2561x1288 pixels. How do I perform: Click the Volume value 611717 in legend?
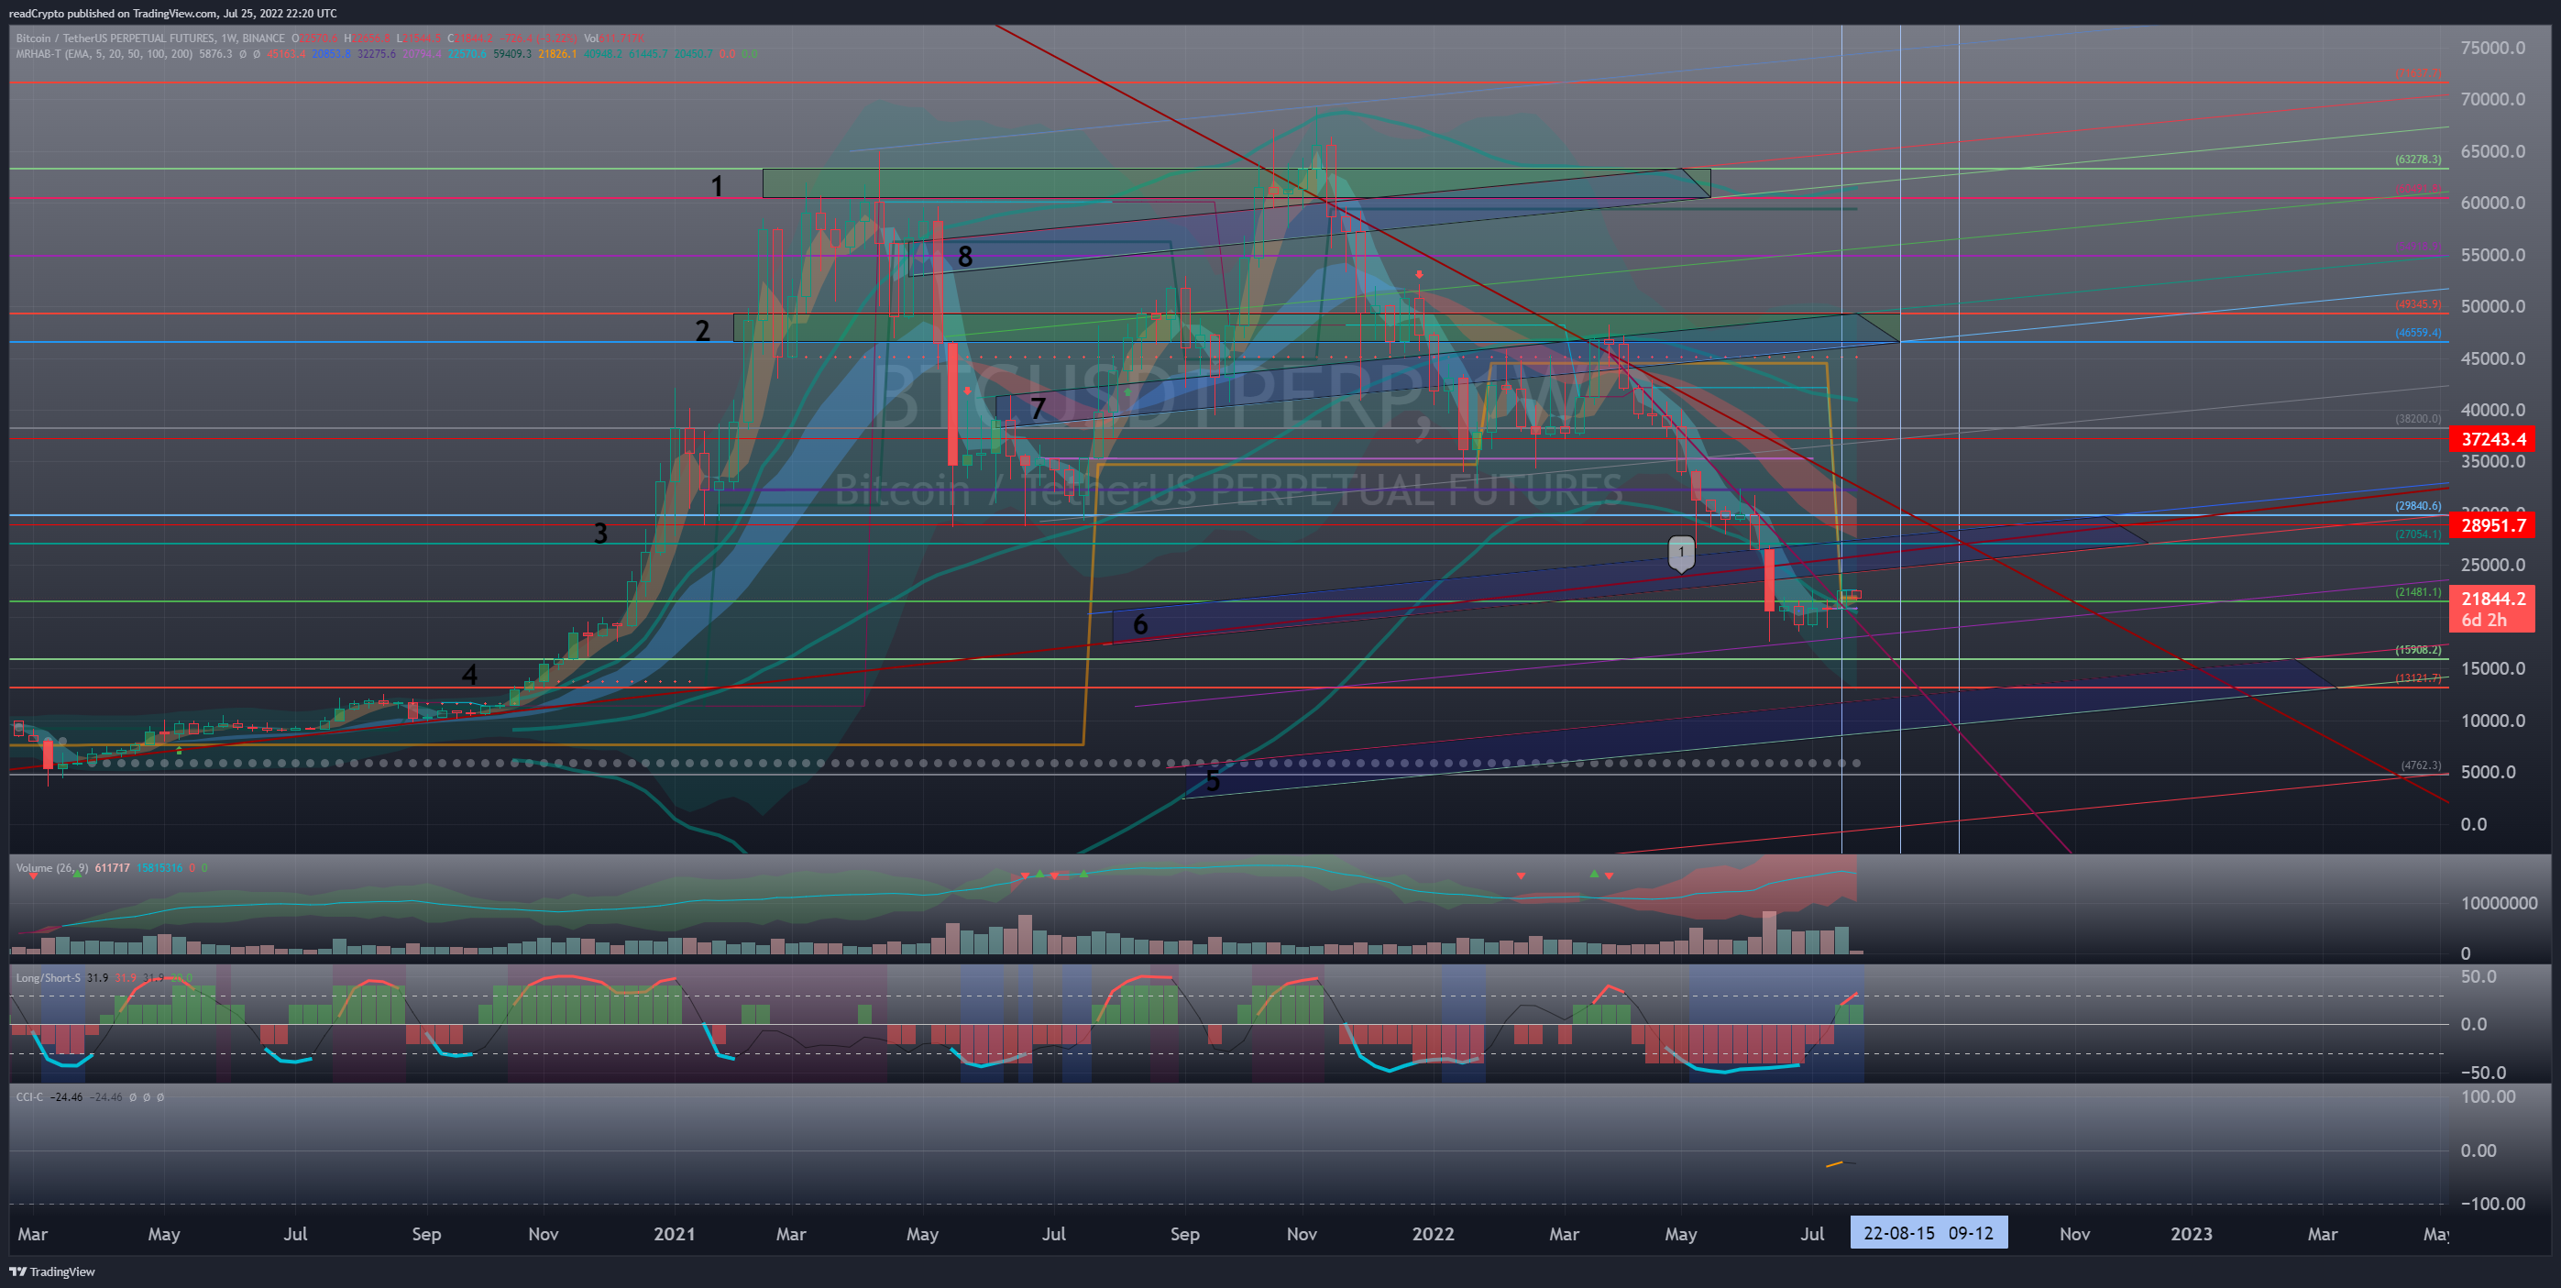point(113,868)
